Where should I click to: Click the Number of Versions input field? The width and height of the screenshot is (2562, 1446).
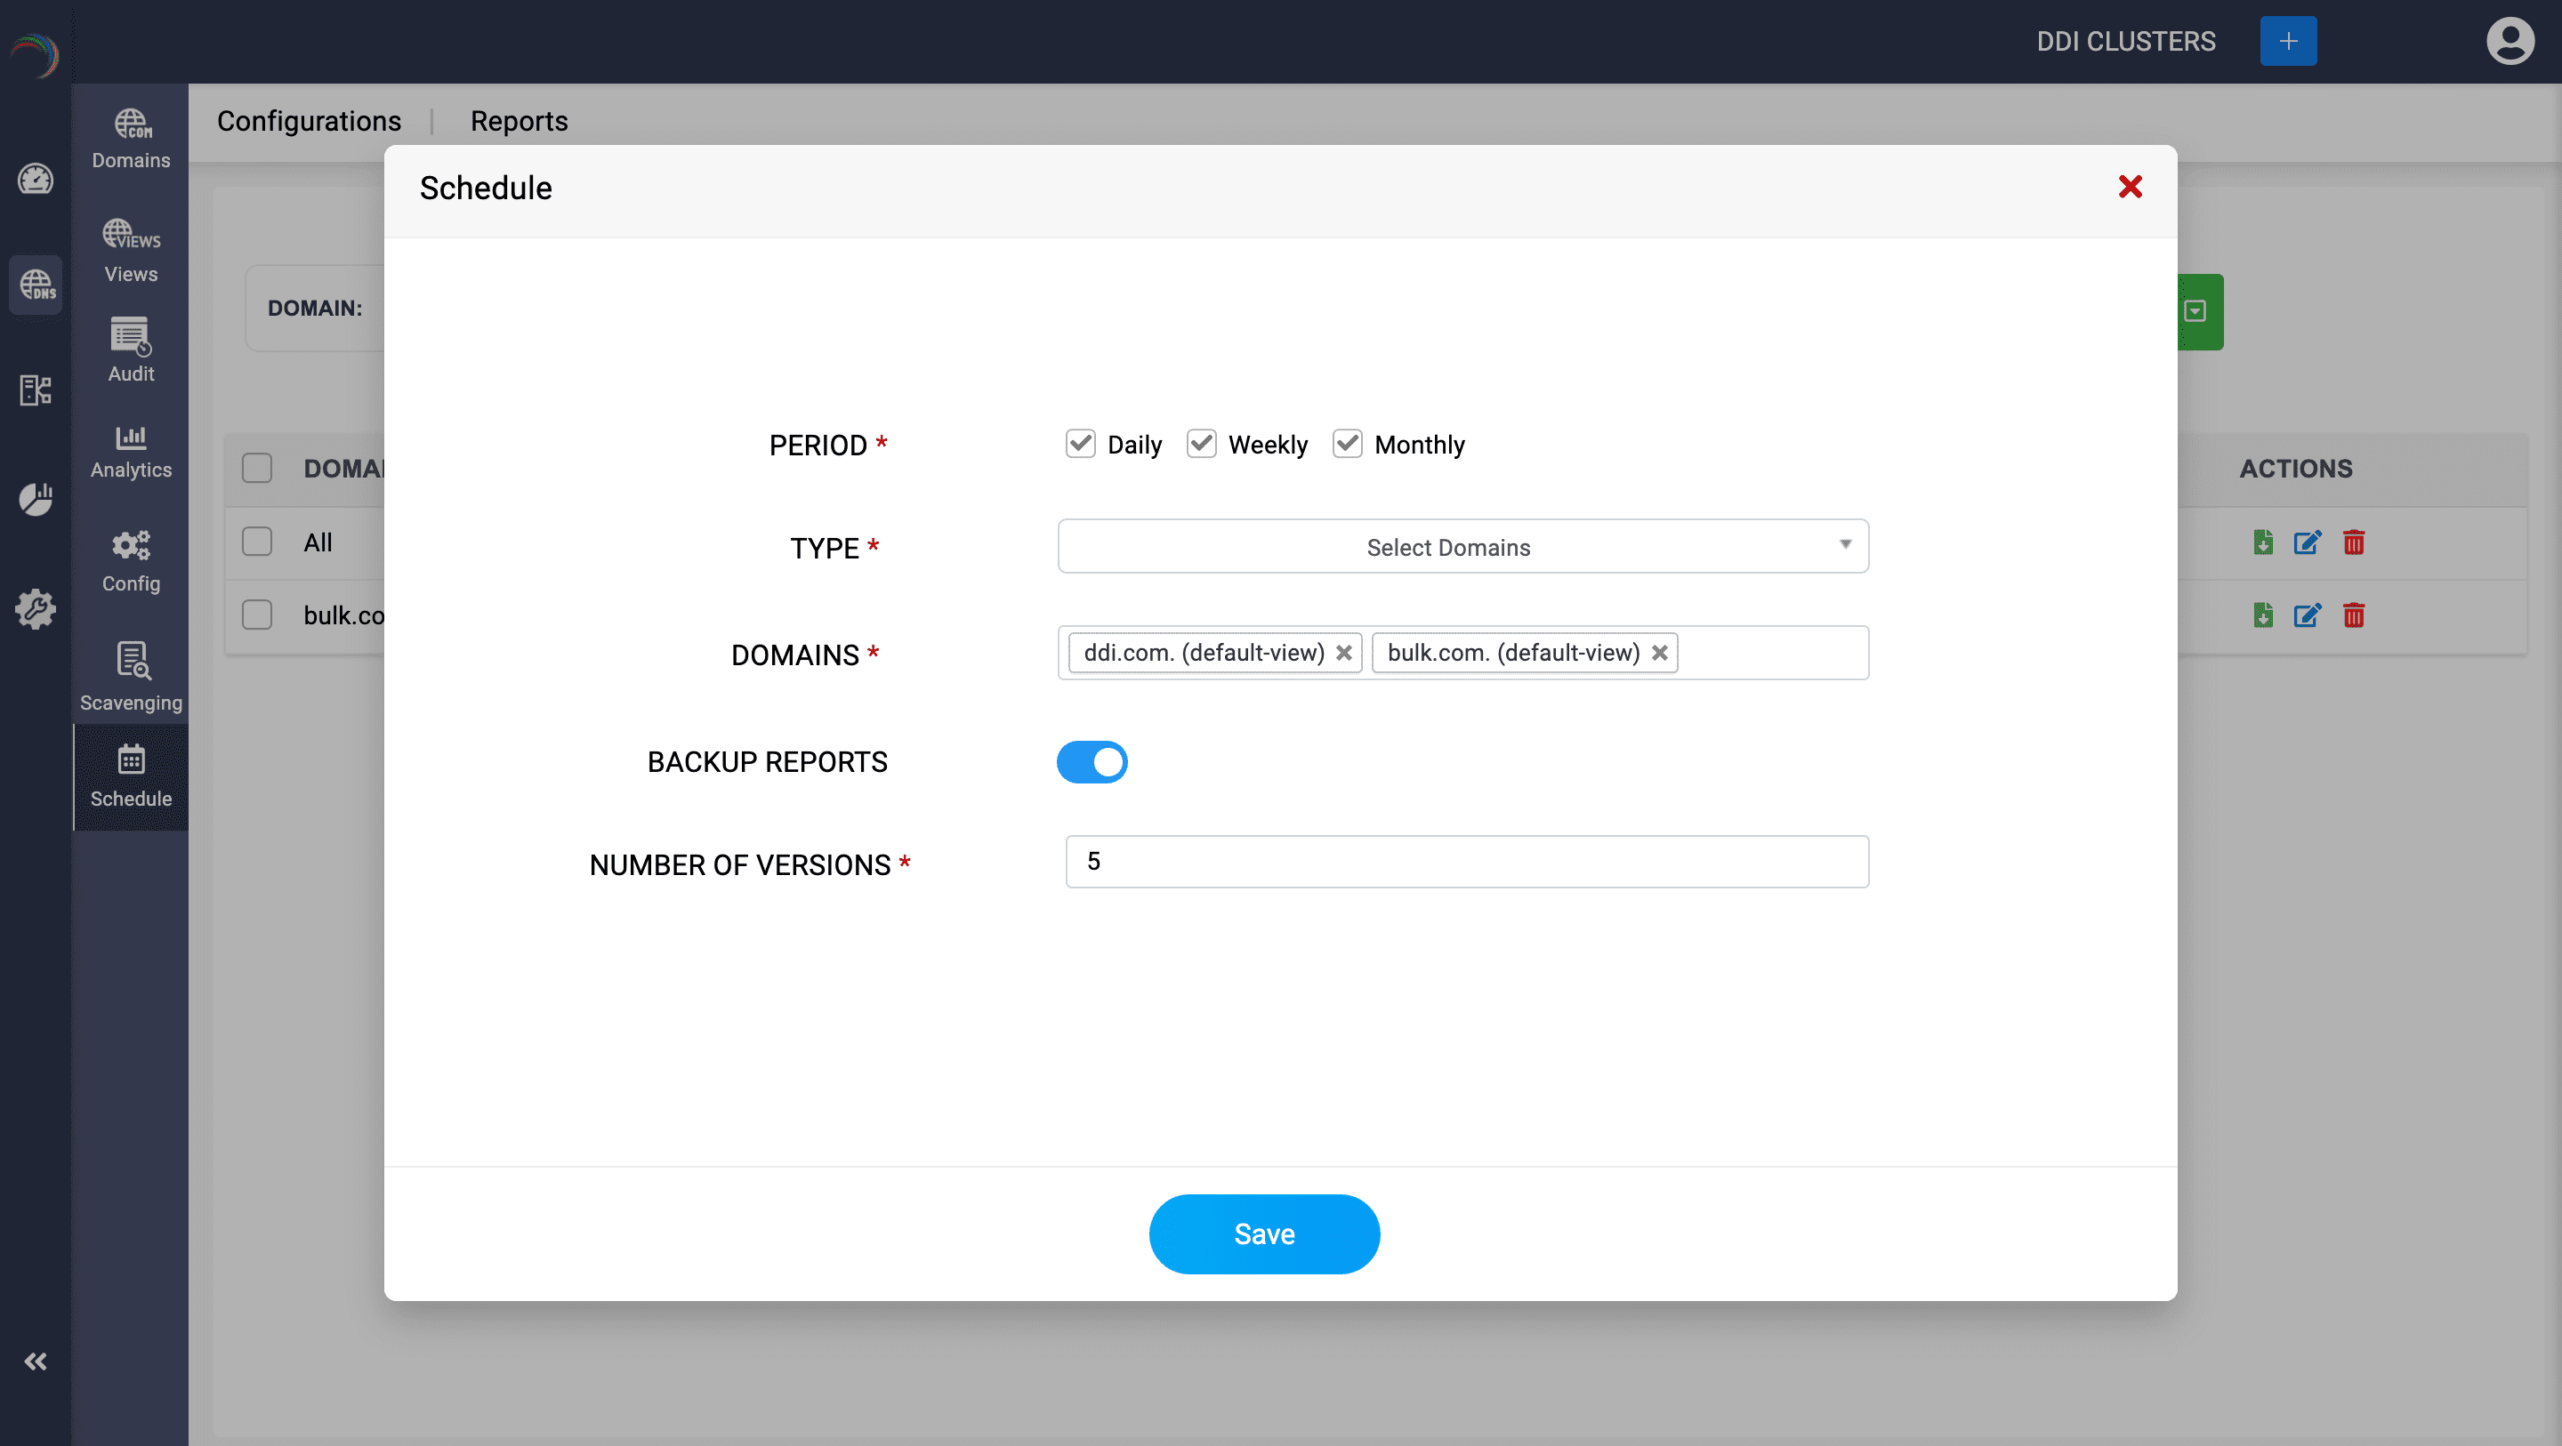click(1466, 861)
